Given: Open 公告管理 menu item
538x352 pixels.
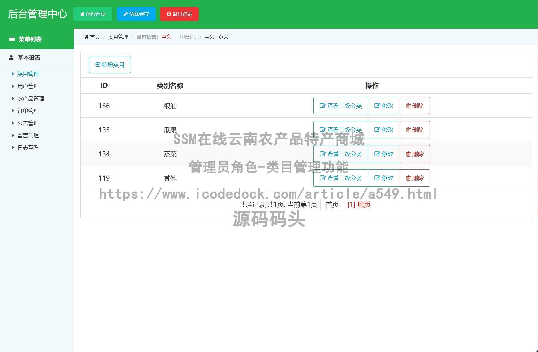Looking at the screenshot, I should [x=28, y=123].
